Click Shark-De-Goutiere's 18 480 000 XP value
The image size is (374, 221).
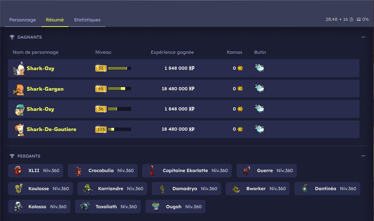tap(178, 129)
